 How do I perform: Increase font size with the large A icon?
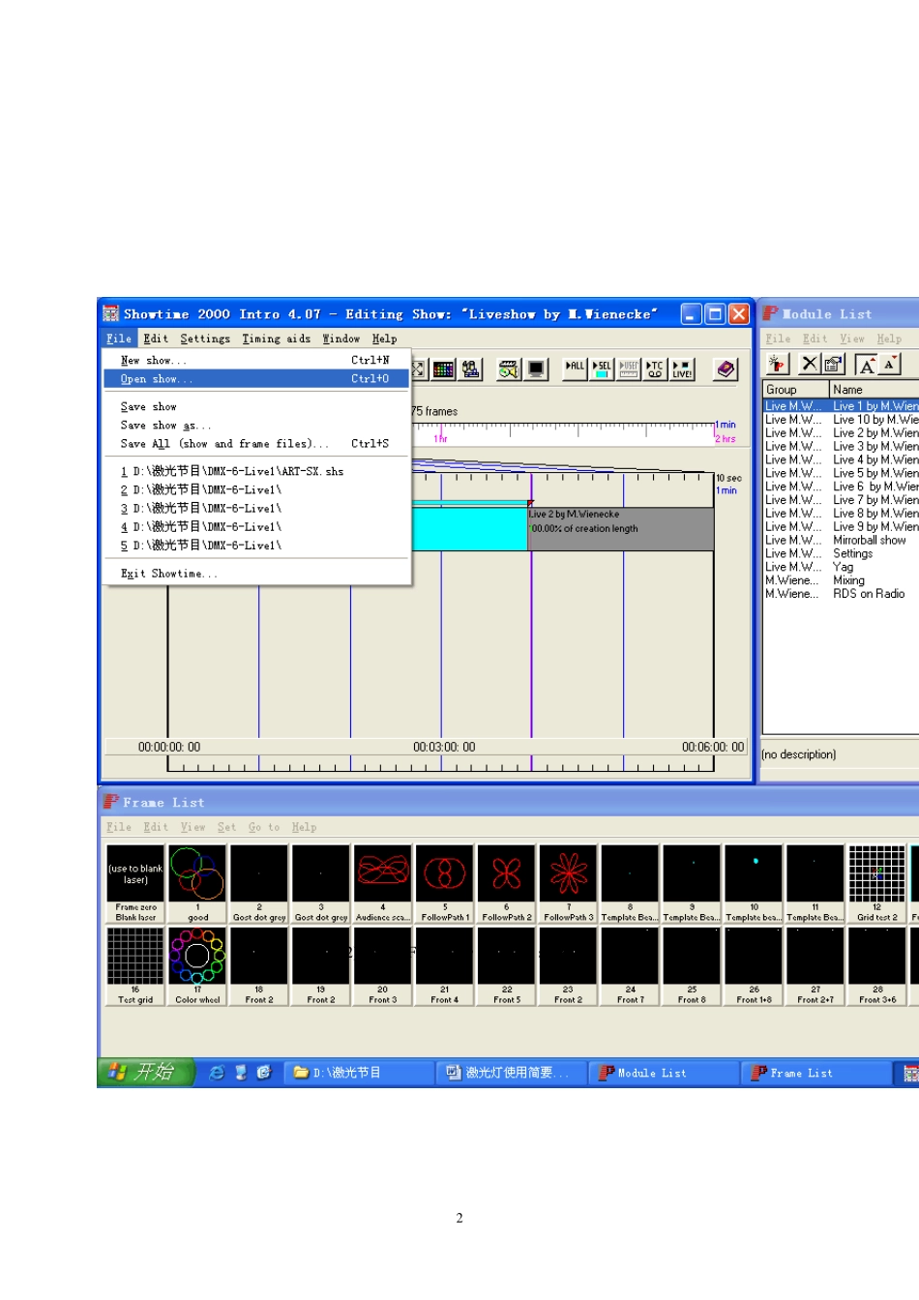868,364
